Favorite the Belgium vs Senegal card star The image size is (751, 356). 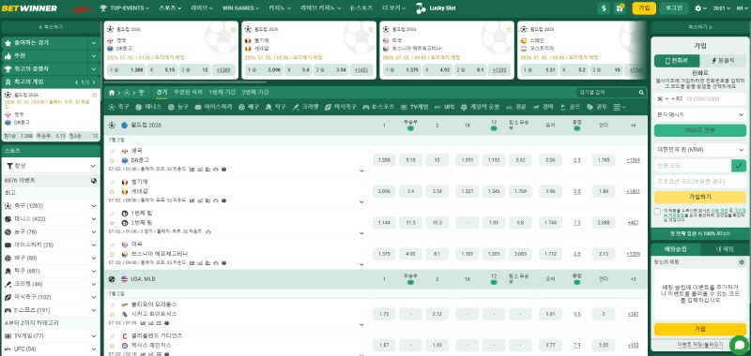coord(371,29)
